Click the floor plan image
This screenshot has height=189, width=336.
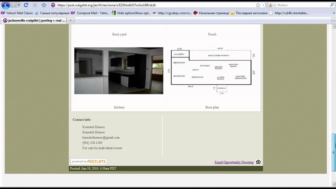click(x=212, y=71)
